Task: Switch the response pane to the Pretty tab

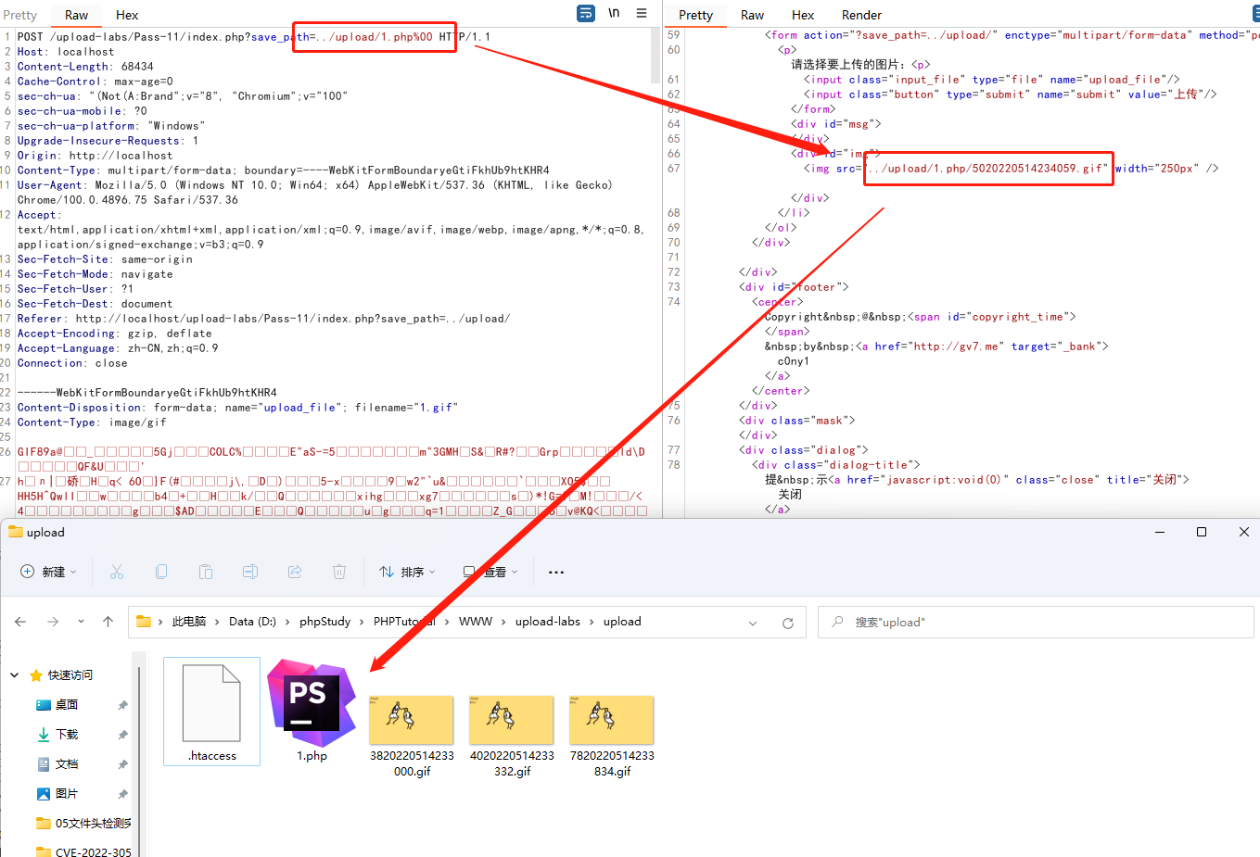Action: pyautogui.click(x=695, y=15)
